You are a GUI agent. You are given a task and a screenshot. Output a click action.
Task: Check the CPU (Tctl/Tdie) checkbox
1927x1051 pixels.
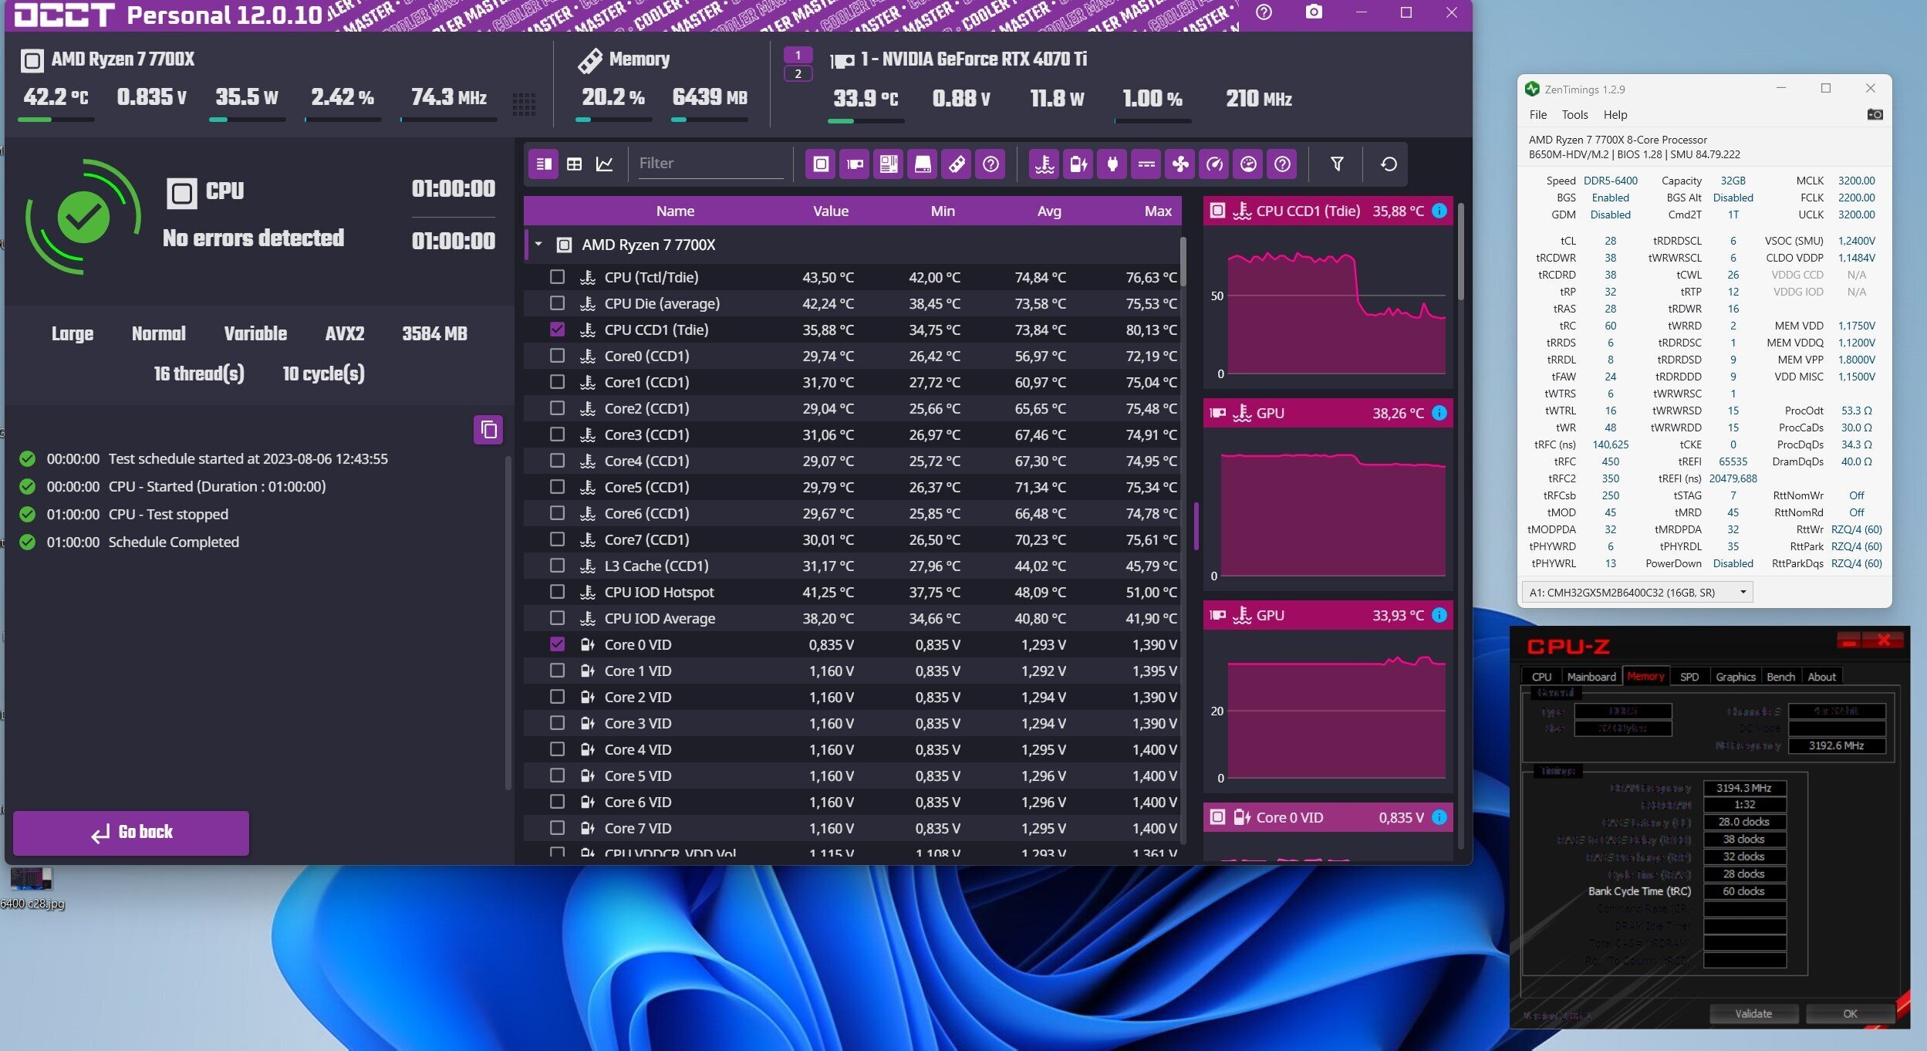557,277
